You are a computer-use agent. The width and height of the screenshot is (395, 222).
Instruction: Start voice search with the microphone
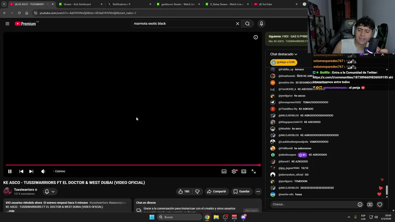pos(261,24)
